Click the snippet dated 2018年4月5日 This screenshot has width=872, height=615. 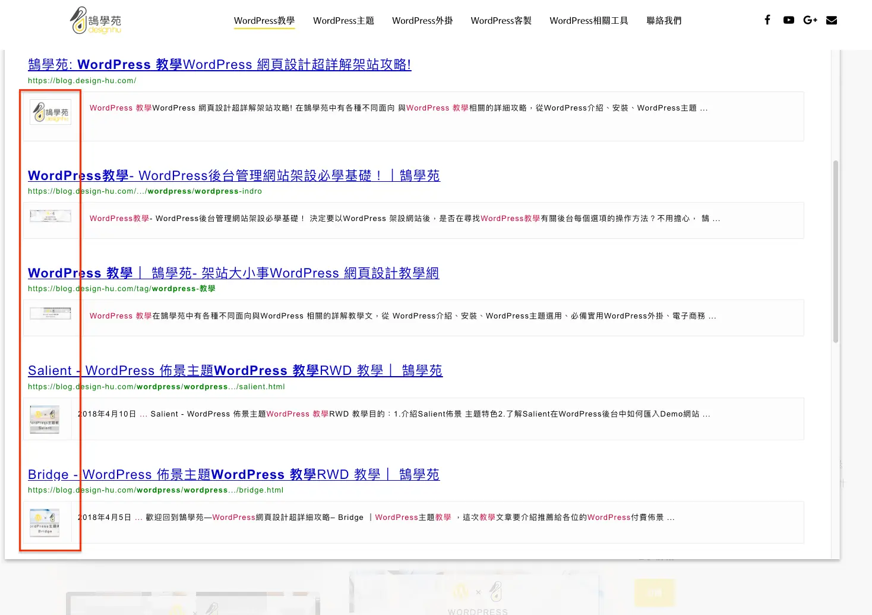(x=376, y=518)
